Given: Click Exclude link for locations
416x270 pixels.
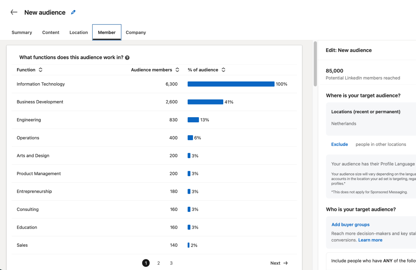Looking at the screenshot, I should pos(340,144).
